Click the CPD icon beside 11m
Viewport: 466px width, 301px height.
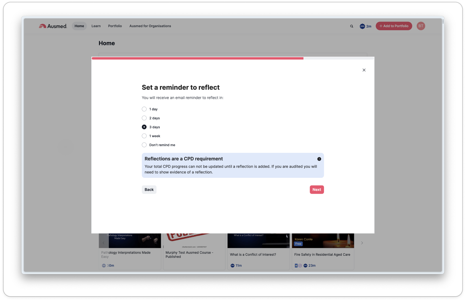[233, 265]
